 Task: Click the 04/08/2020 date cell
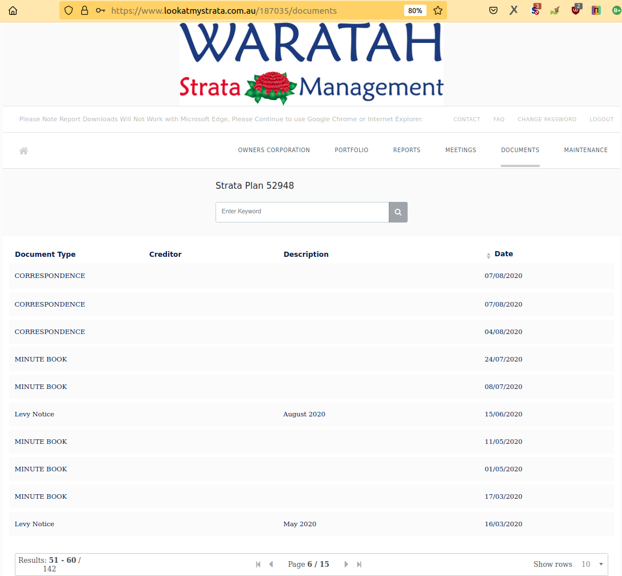(x=504, y=332)
